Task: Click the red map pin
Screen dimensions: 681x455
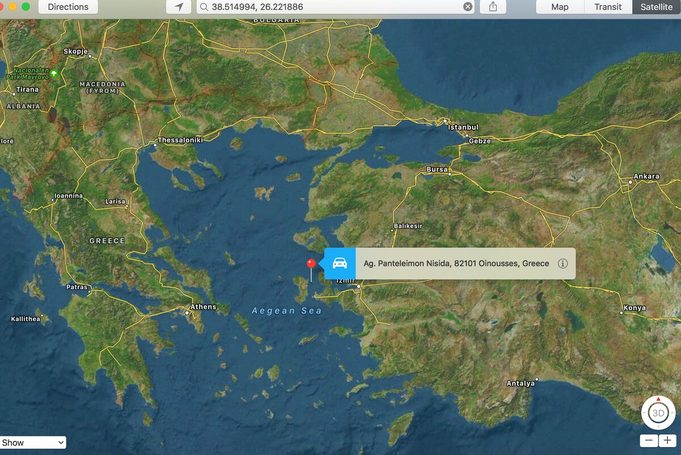Action: coord(311,264)
